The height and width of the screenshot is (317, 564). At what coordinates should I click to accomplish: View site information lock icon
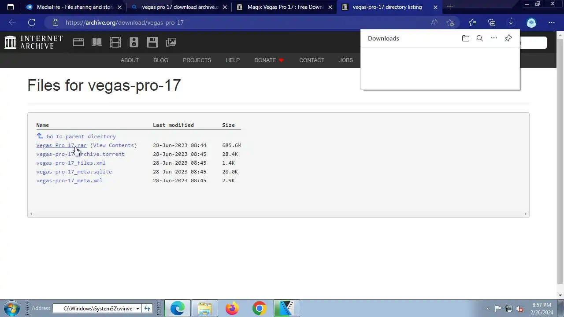55,22
